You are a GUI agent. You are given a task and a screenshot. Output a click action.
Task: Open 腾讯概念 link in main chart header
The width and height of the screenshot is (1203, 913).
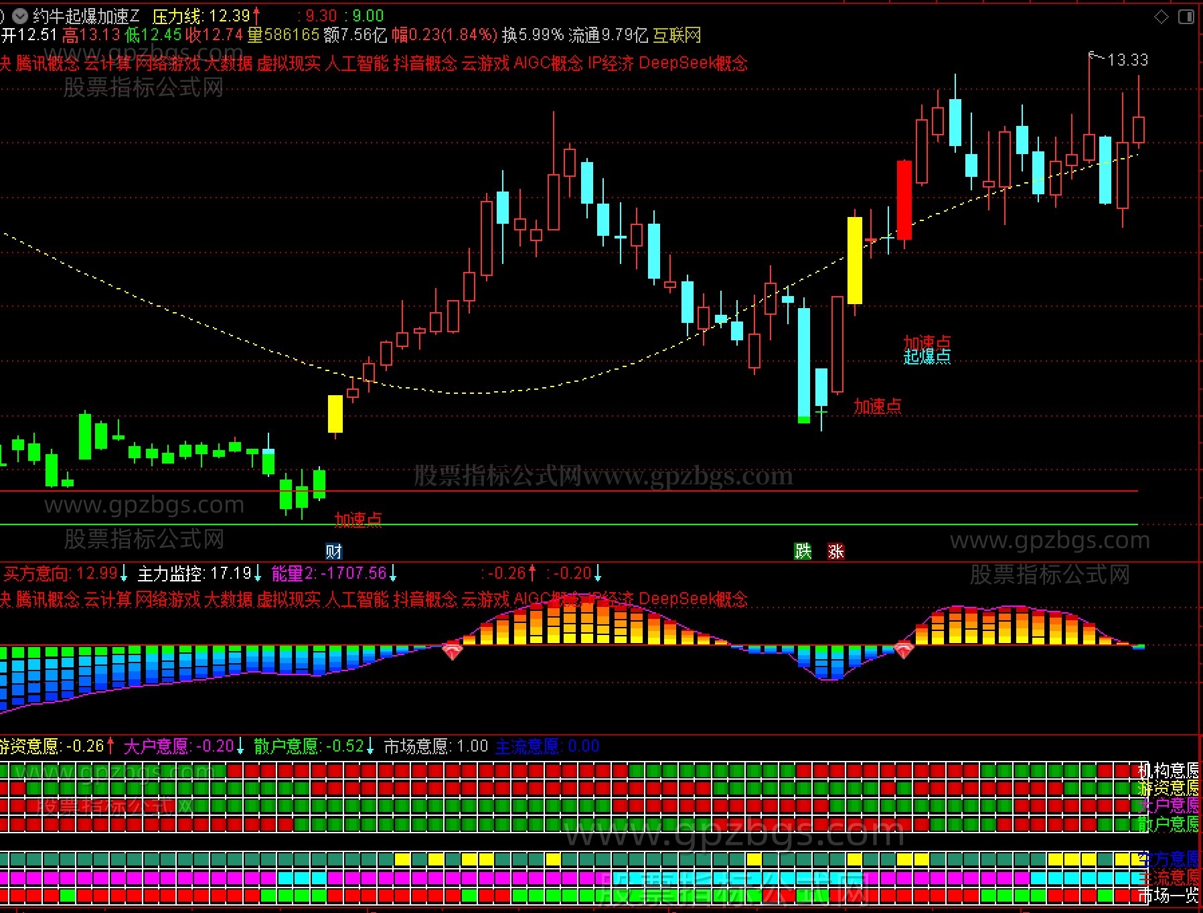point(48,64)
